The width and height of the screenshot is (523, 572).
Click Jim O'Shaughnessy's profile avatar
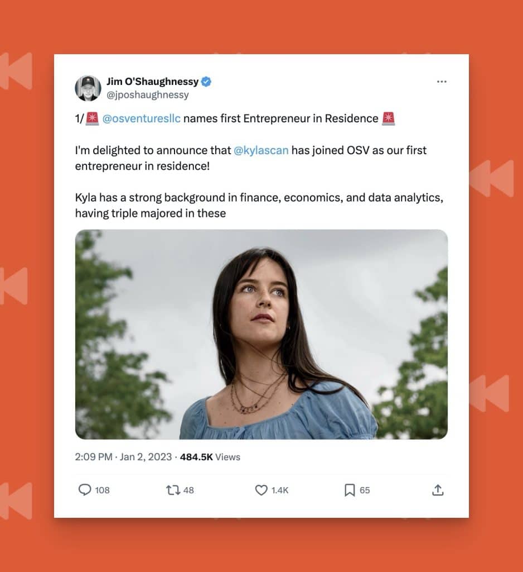(88, 88)
